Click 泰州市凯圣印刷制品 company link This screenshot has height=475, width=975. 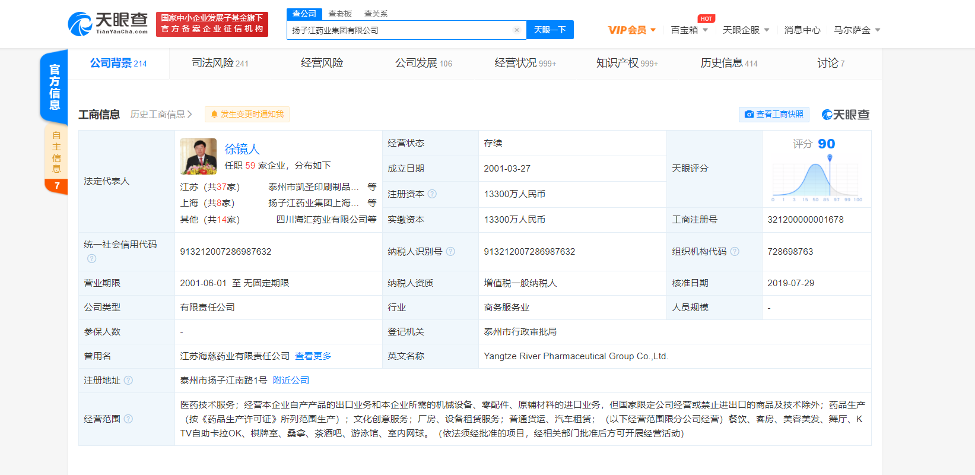click(x=313, y=186)
